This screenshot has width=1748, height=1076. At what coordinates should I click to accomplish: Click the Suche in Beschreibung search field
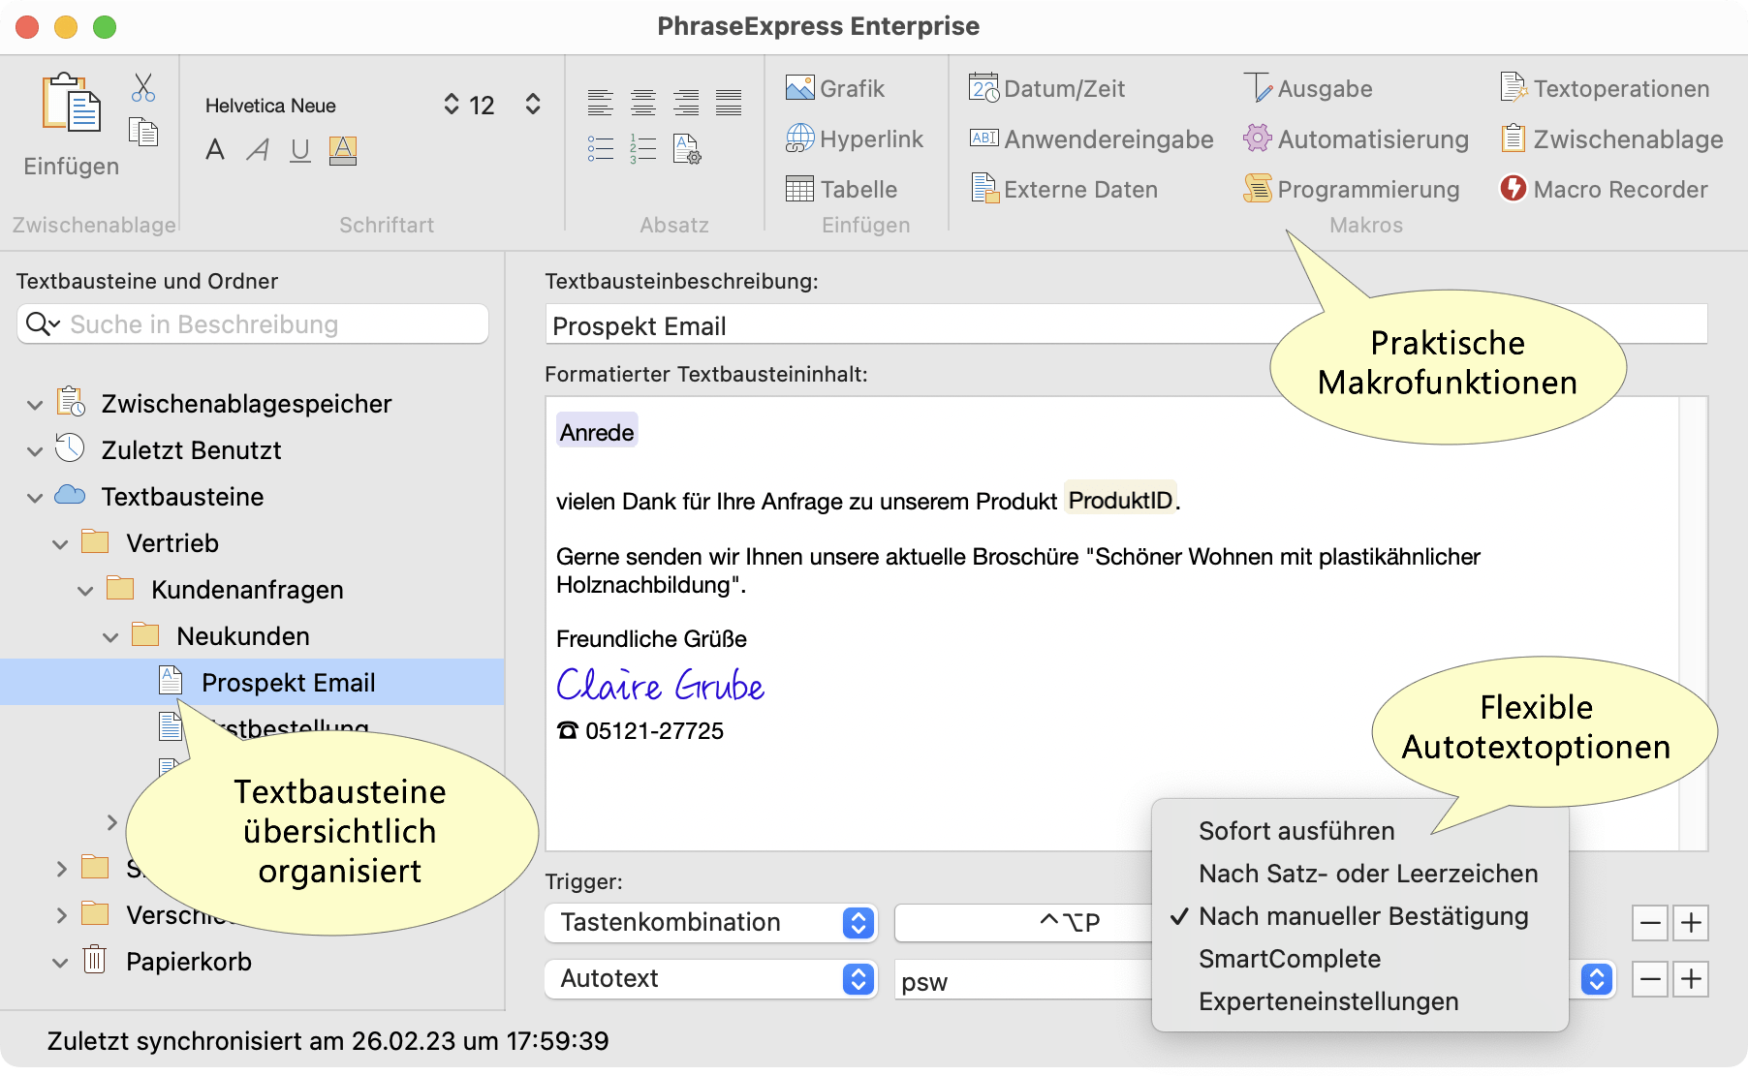(253, 323)
